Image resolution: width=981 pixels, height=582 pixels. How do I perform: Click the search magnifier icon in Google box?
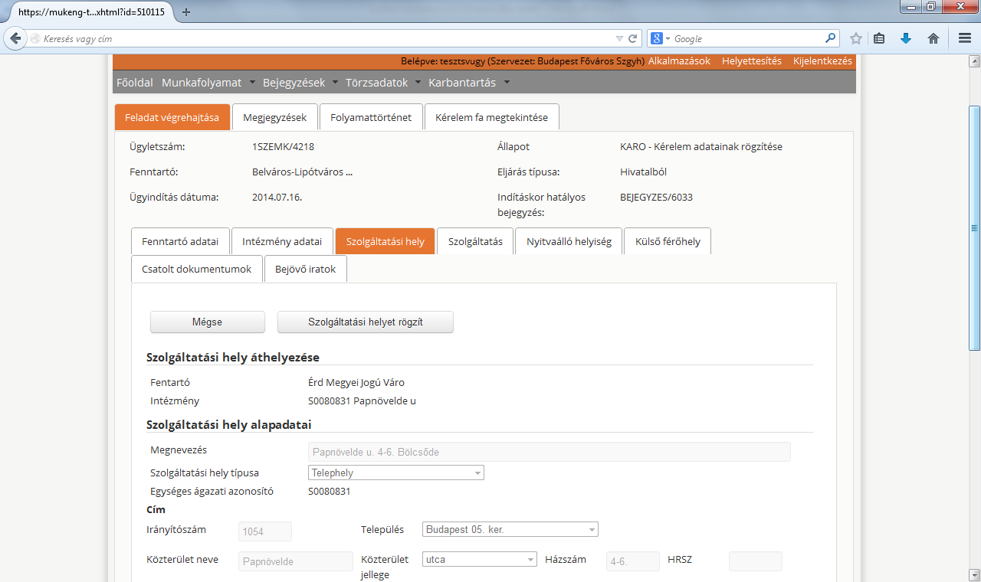coord(831,38)
